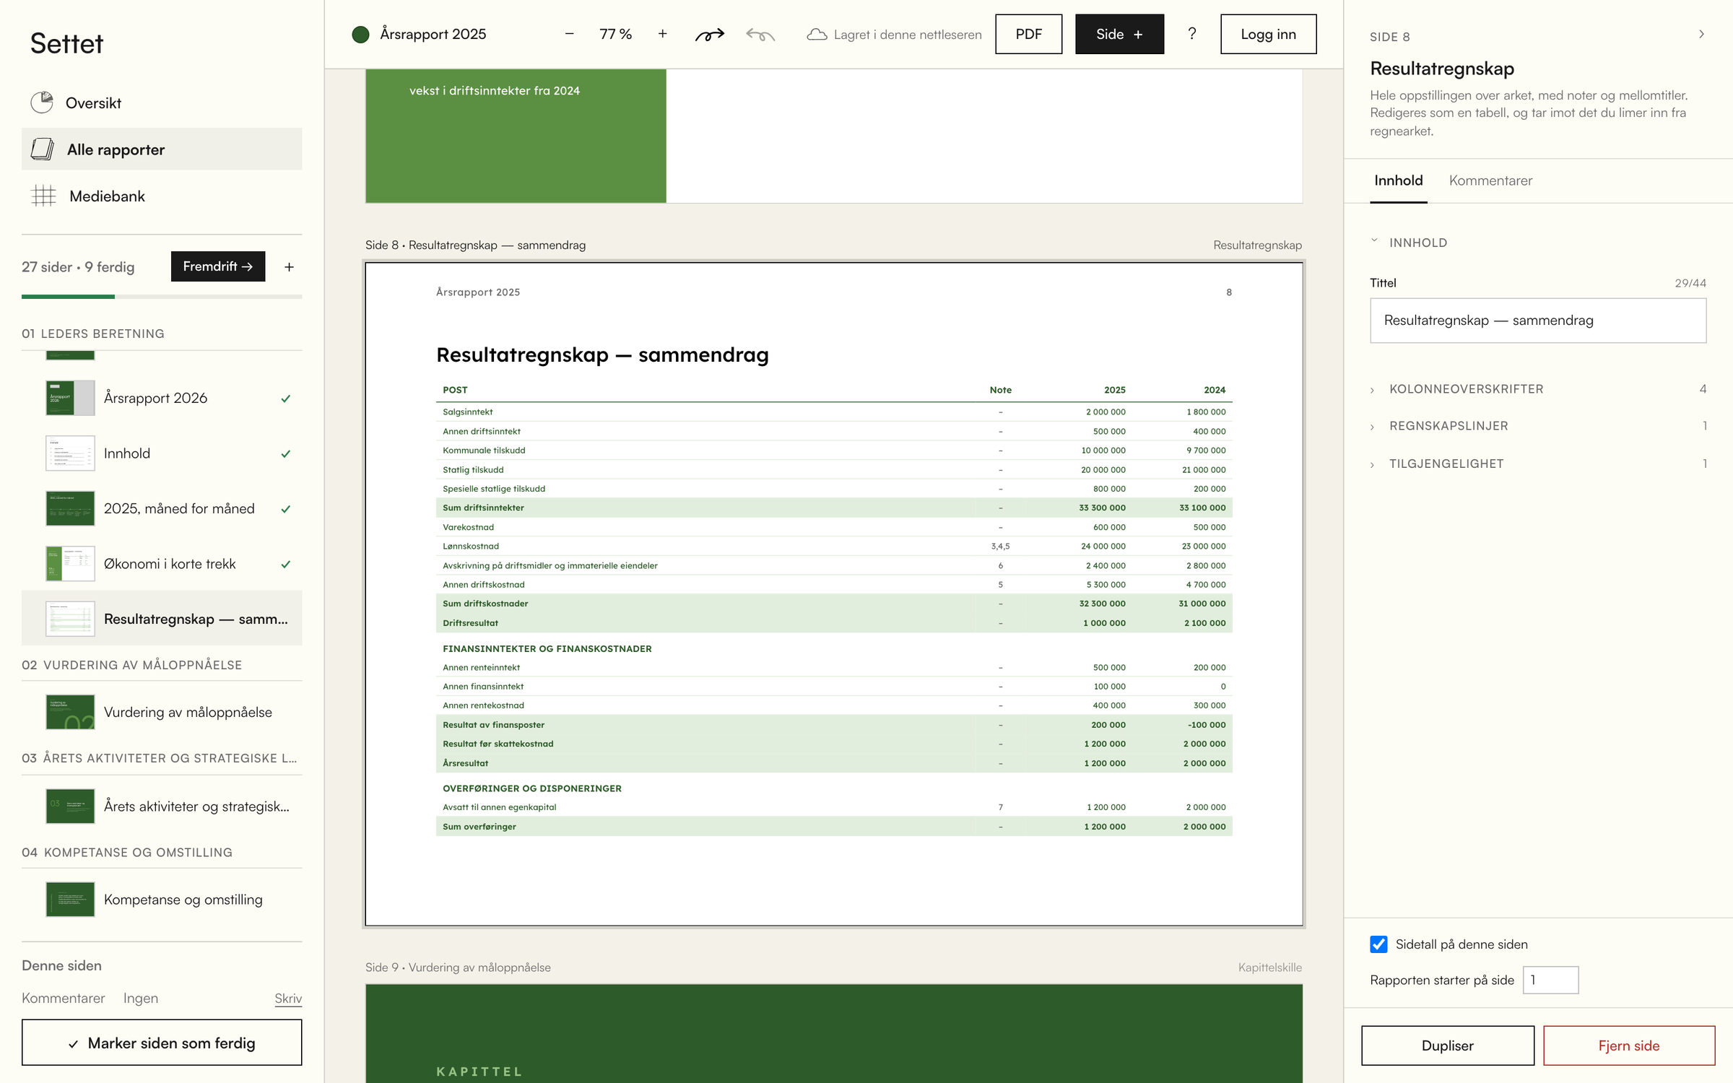Click Marker siden som ferdig button

(x=162, y=1043)
